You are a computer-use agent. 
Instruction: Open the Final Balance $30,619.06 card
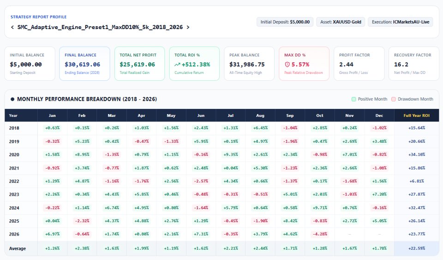pos(84,64)
